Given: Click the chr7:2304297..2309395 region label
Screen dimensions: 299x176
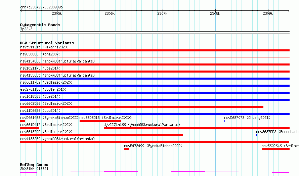Looking at the screenshot, I should tap(41, 7).
